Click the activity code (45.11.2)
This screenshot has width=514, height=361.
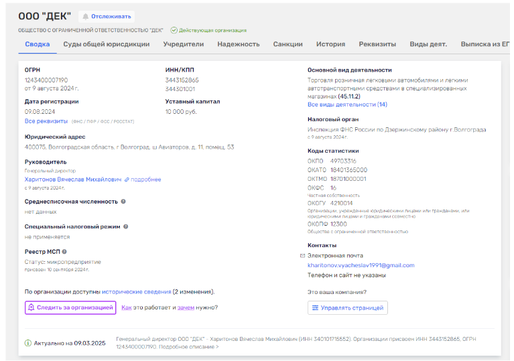(349, 96)
